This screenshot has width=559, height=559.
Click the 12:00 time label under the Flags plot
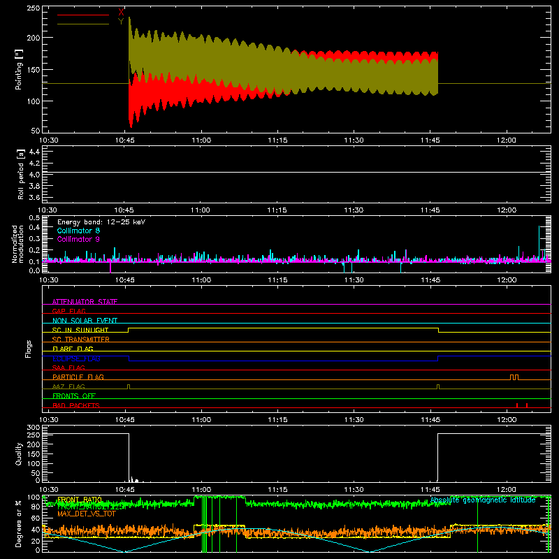(x=506, y=420)
